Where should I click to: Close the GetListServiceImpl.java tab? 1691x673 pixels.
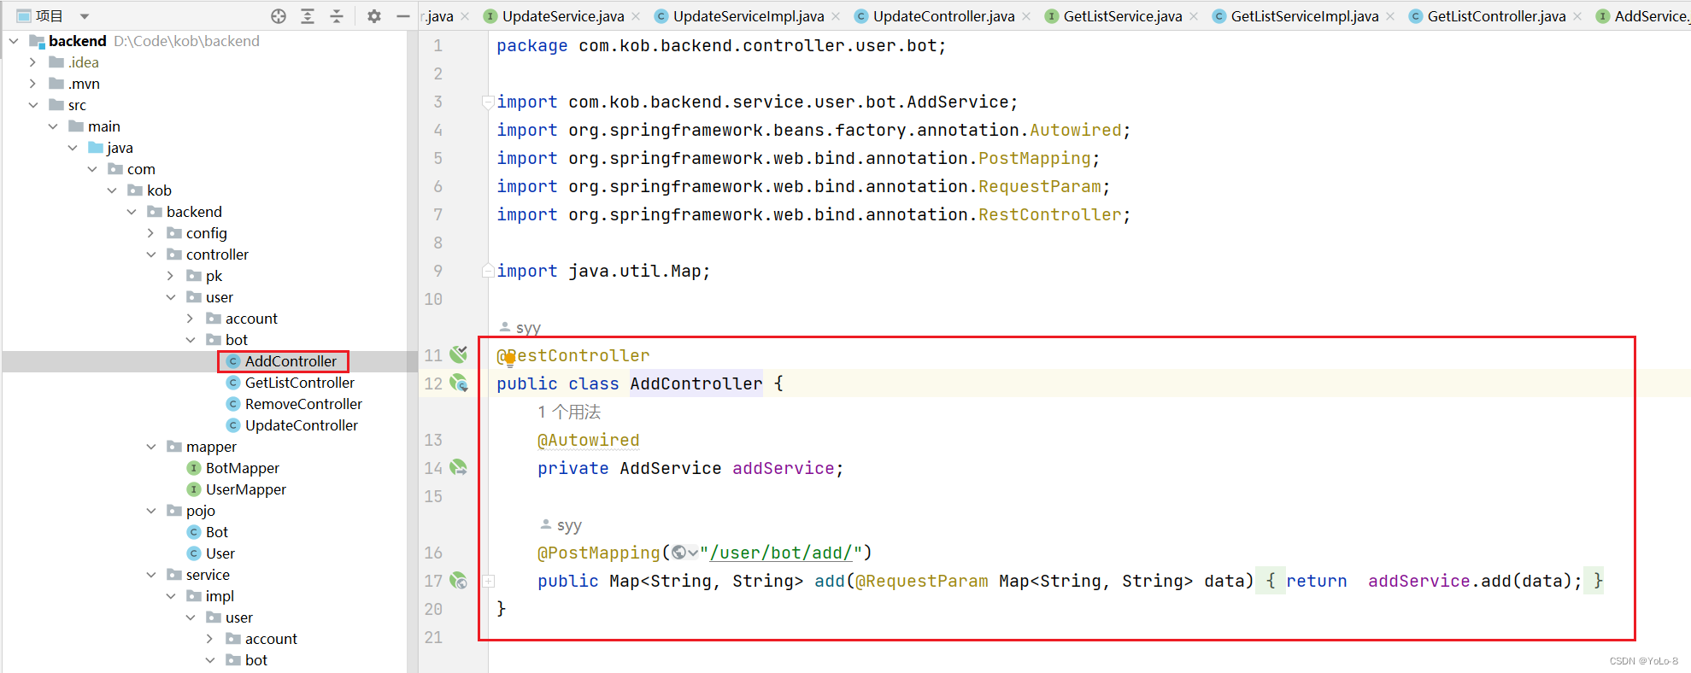(x=1390, y=16)
